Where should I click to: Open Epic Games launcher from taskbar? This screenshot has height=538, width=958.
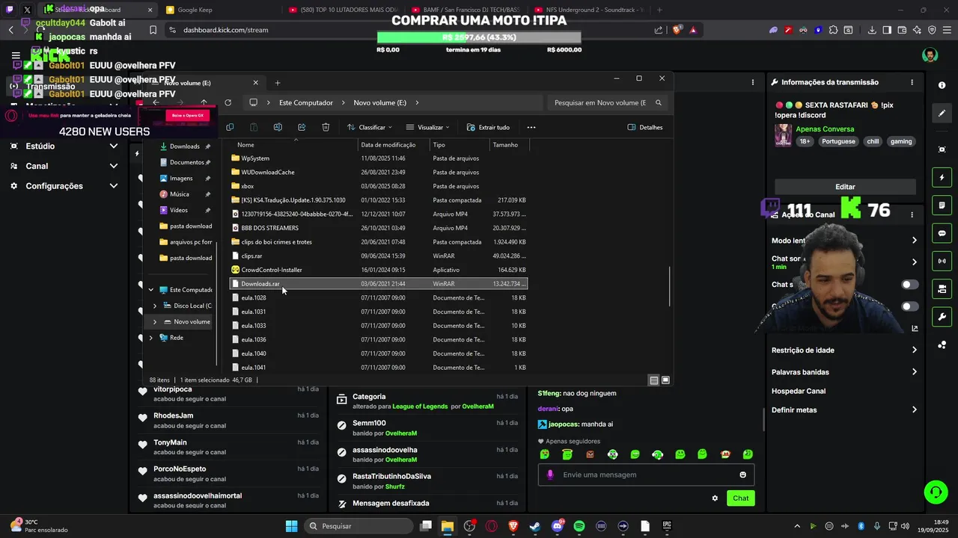[667, 526]
